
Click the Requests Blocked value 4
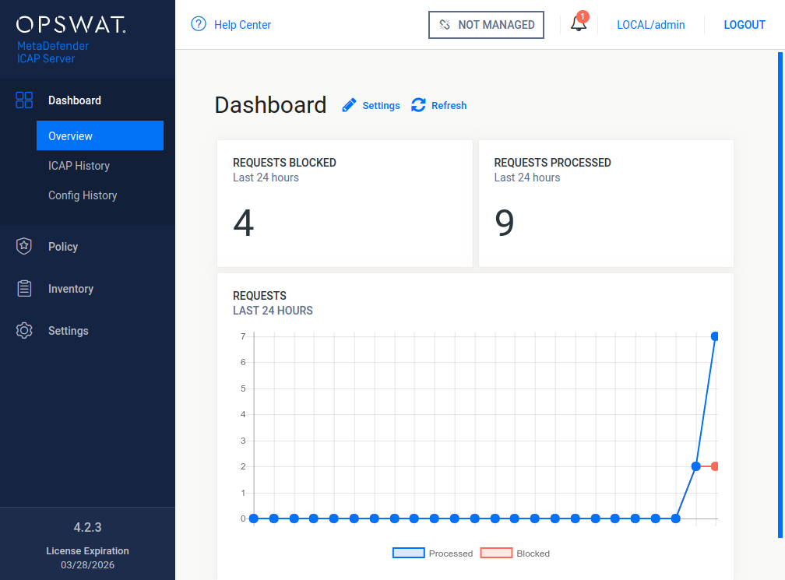[243, 223]
